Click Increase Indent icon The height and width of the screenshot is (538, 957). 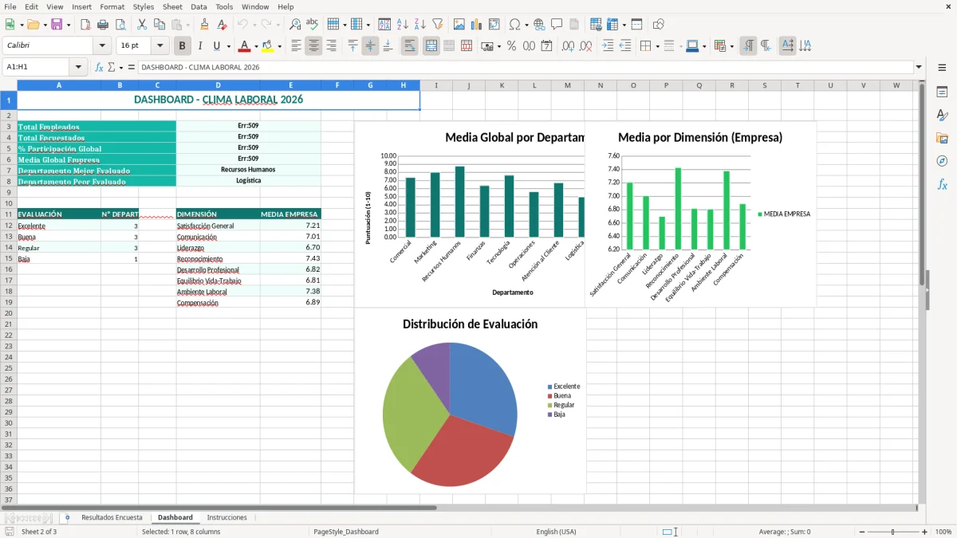click(x=608, y=46)
